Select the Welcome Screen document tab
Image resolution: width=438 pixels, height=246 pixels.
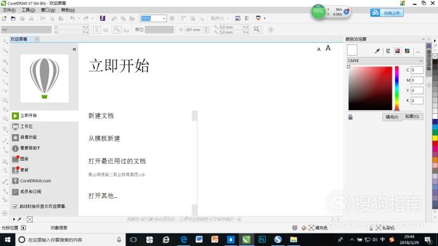(19, 39)
